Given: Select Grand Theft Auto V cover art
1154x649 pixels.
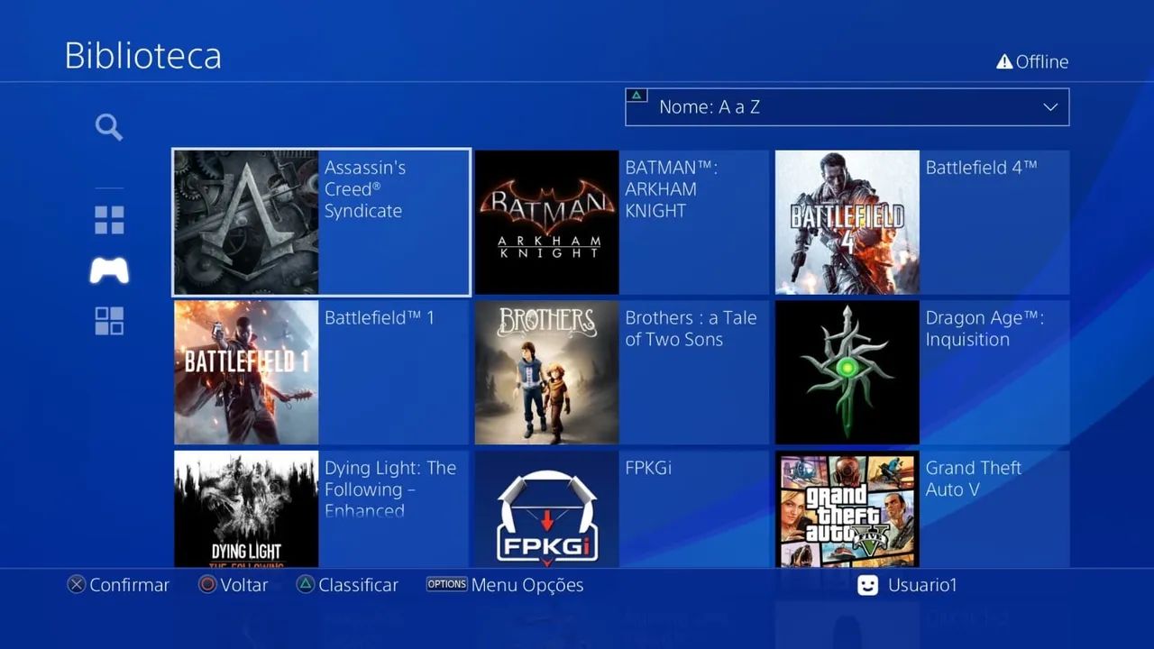Looking at the screenshot, I should [847, 509].
